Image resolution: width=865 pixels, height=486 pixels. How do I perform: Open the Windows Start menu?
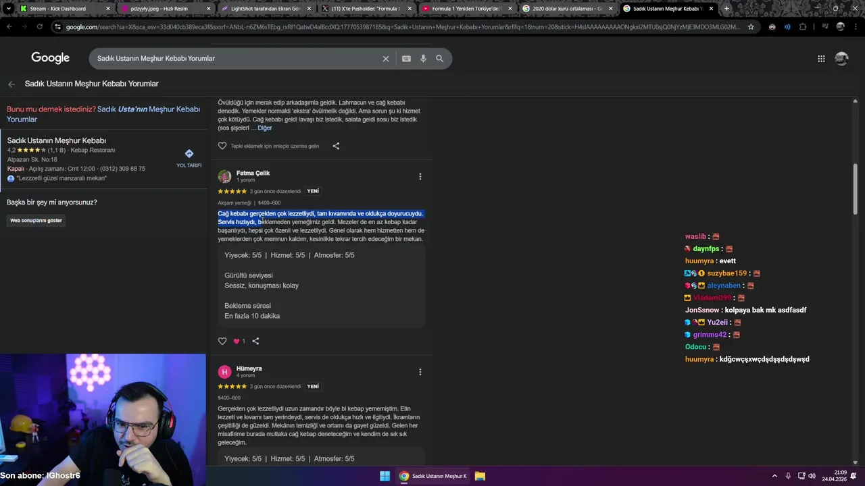tap(385, 476)
